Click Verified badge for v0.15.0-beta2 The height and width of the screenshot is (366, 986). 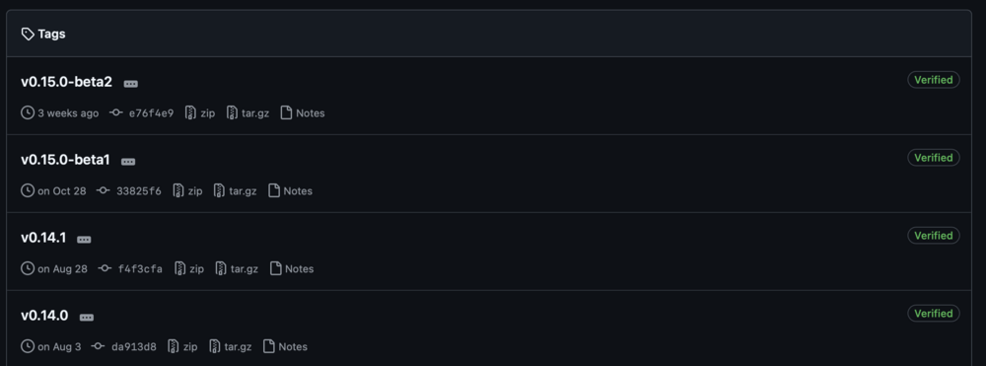[933, 80]
